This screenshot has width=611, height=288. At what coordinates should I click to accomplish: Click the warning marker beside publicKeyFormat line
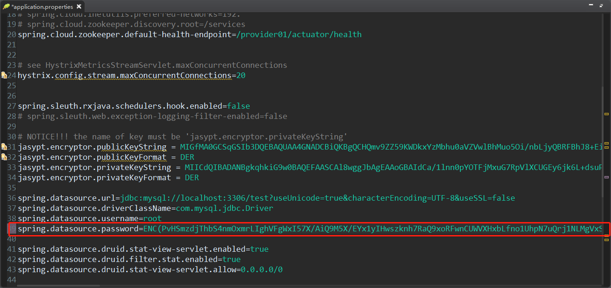[x=4, y=157]
